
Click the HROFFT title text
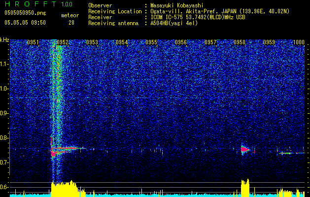point(31,4)
